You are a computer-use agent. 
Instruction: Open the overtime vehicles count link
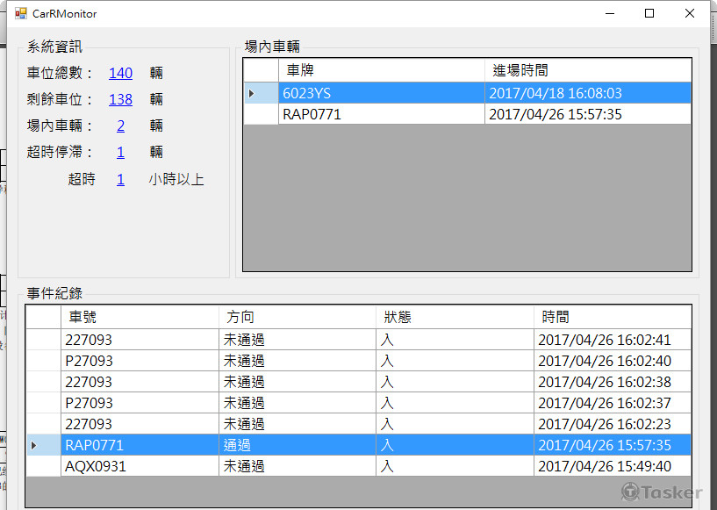point(120,153)
